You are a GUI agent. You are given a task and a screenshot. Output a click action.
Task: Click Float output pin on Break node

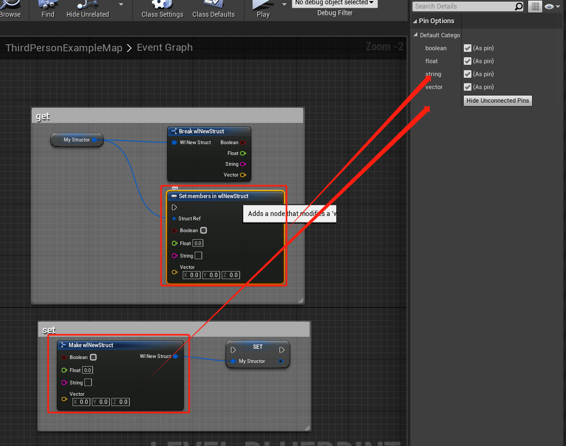point(243,153)
